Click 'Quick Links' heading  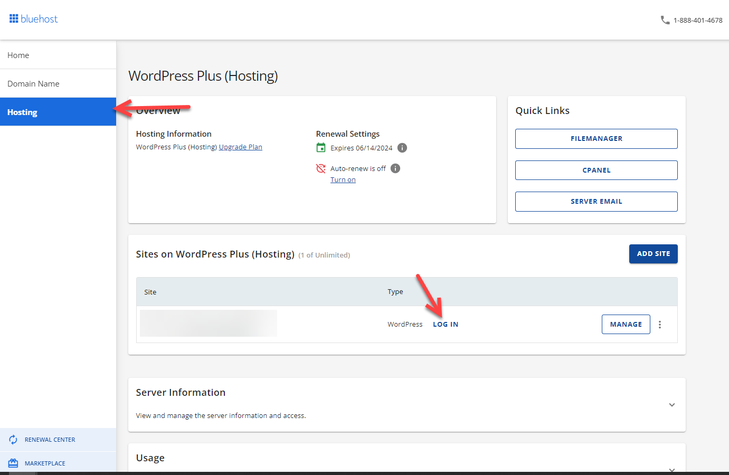point(543,111)
